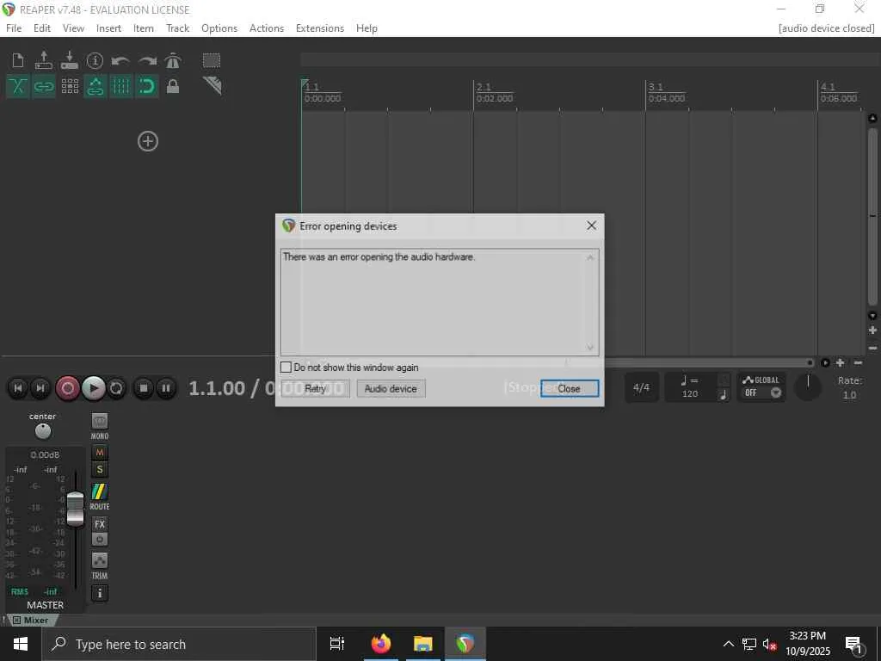This screenshot has height=661, width=881.
Task: Click the Save project download icon
Action: 70,60
